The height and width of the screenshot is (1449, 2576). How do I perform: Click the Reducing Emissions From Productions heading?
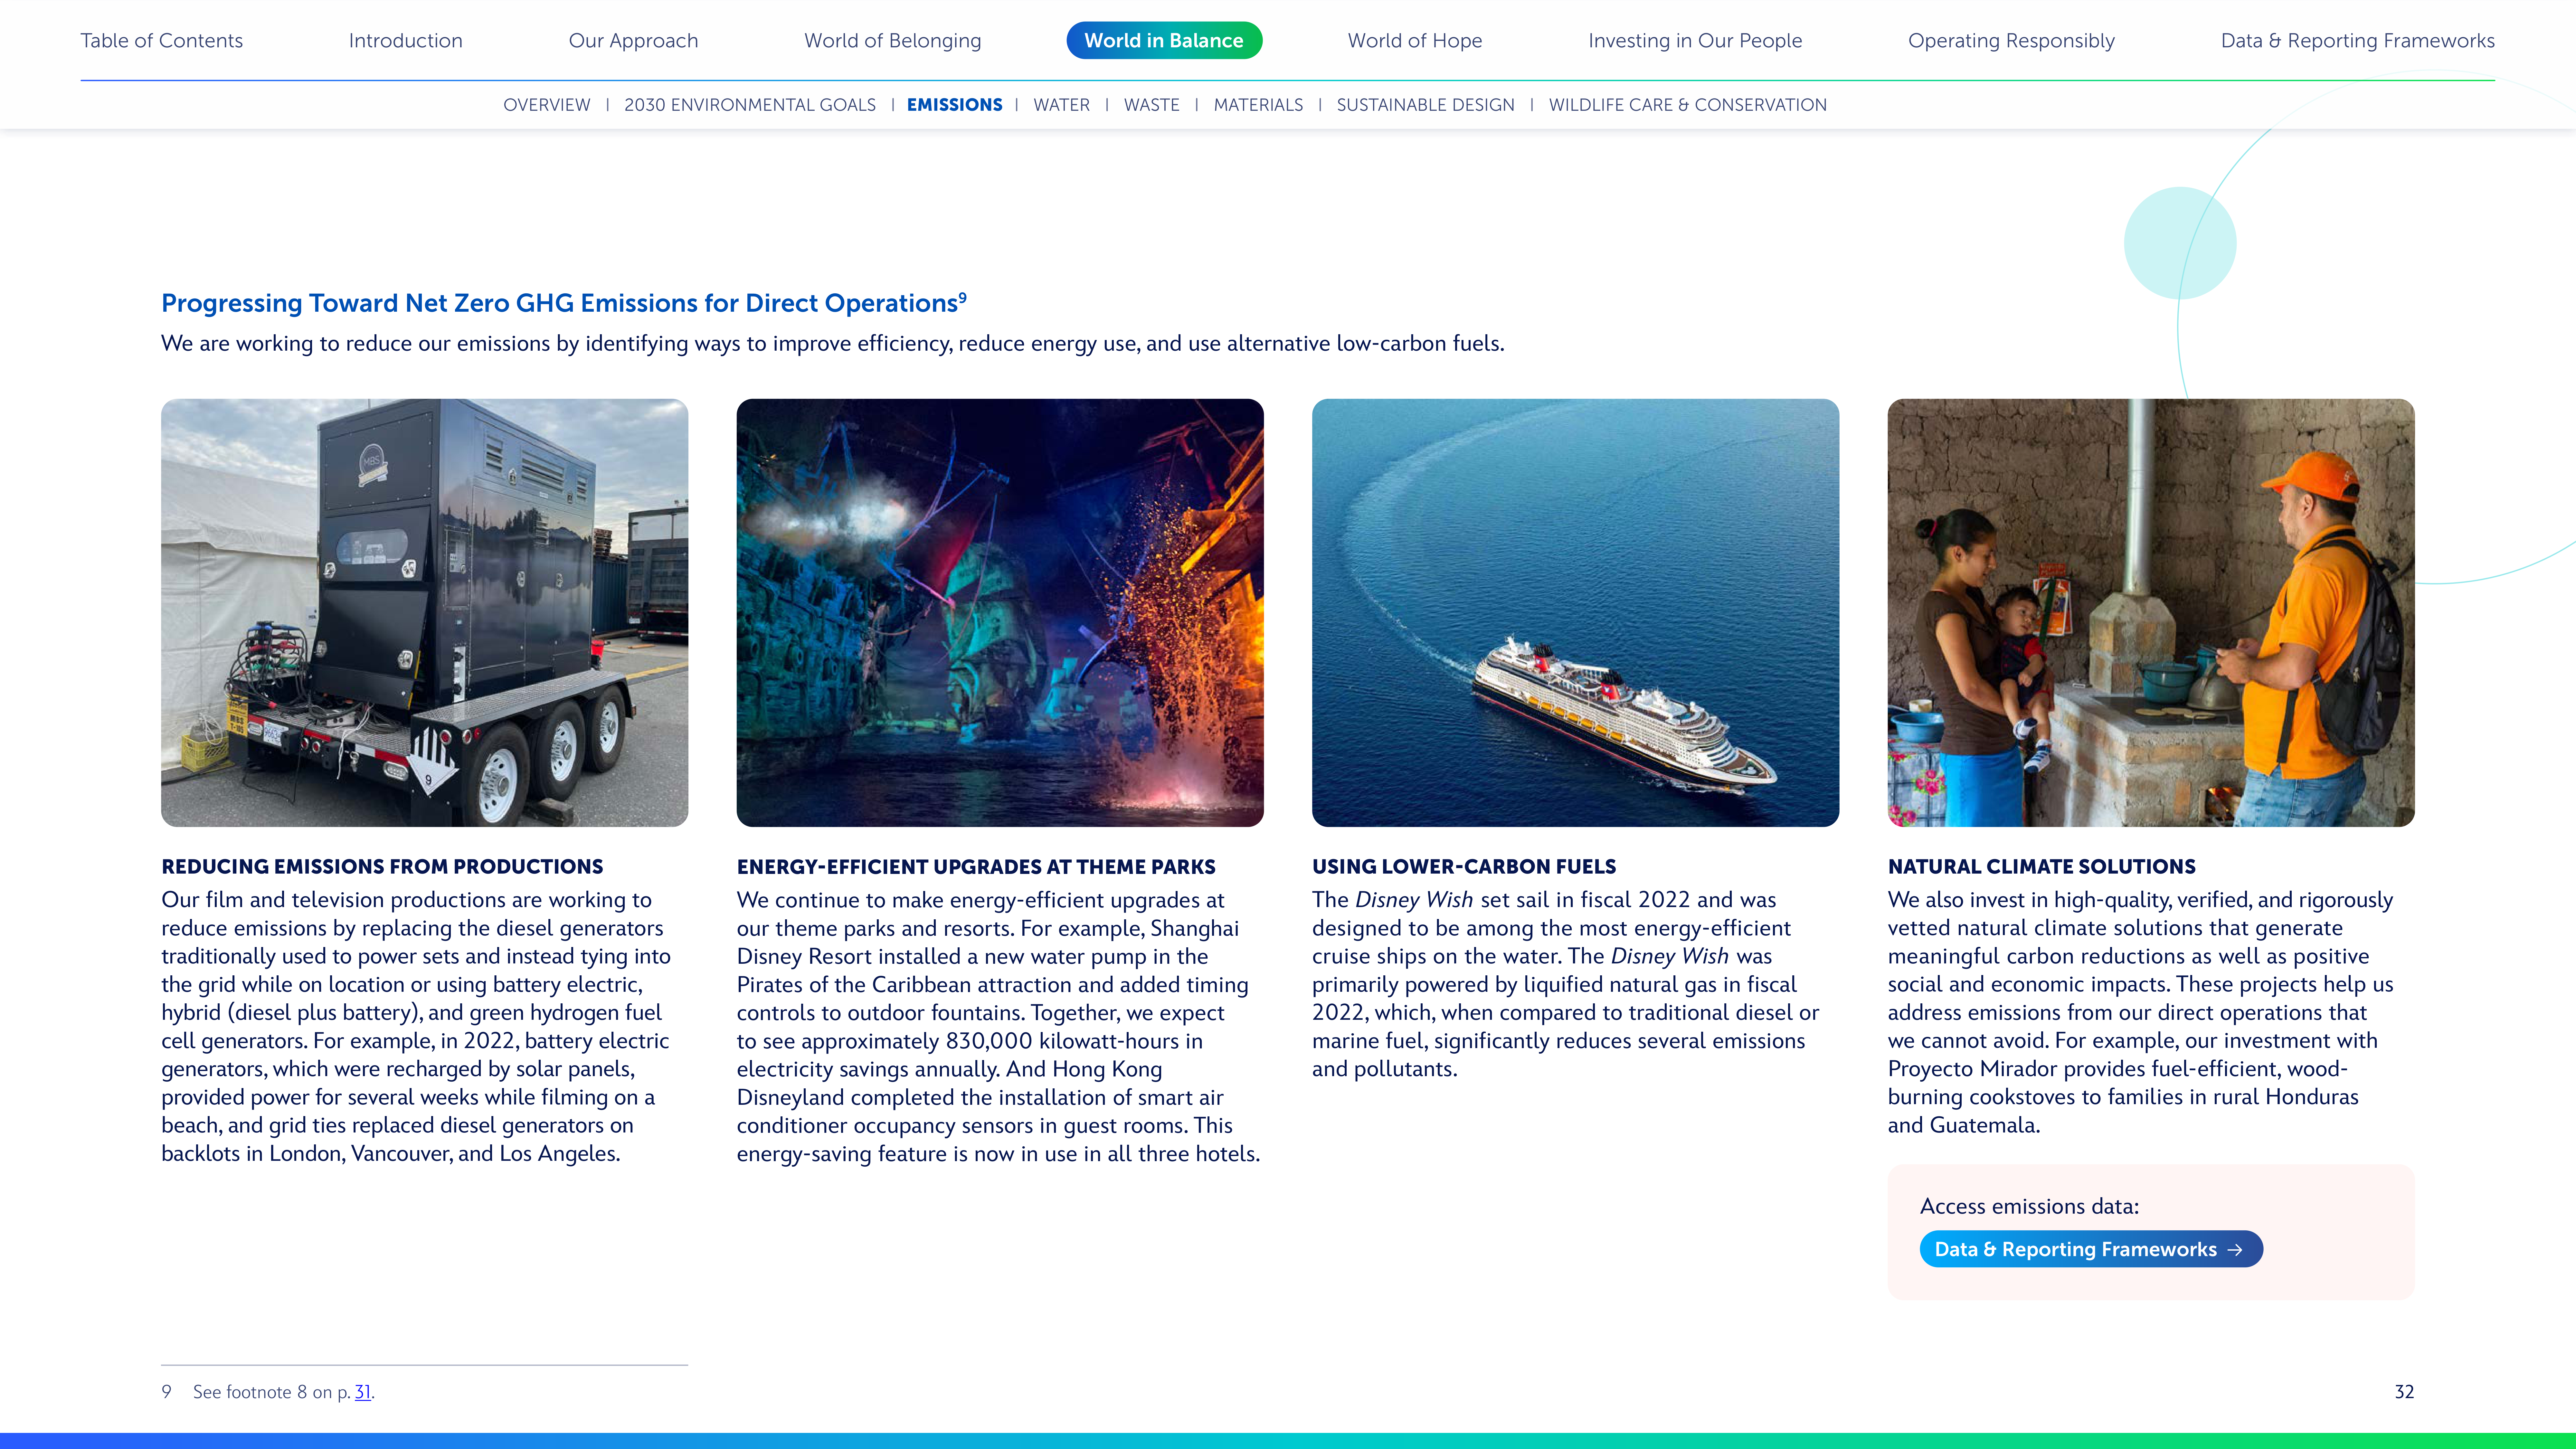coord(382,867)
